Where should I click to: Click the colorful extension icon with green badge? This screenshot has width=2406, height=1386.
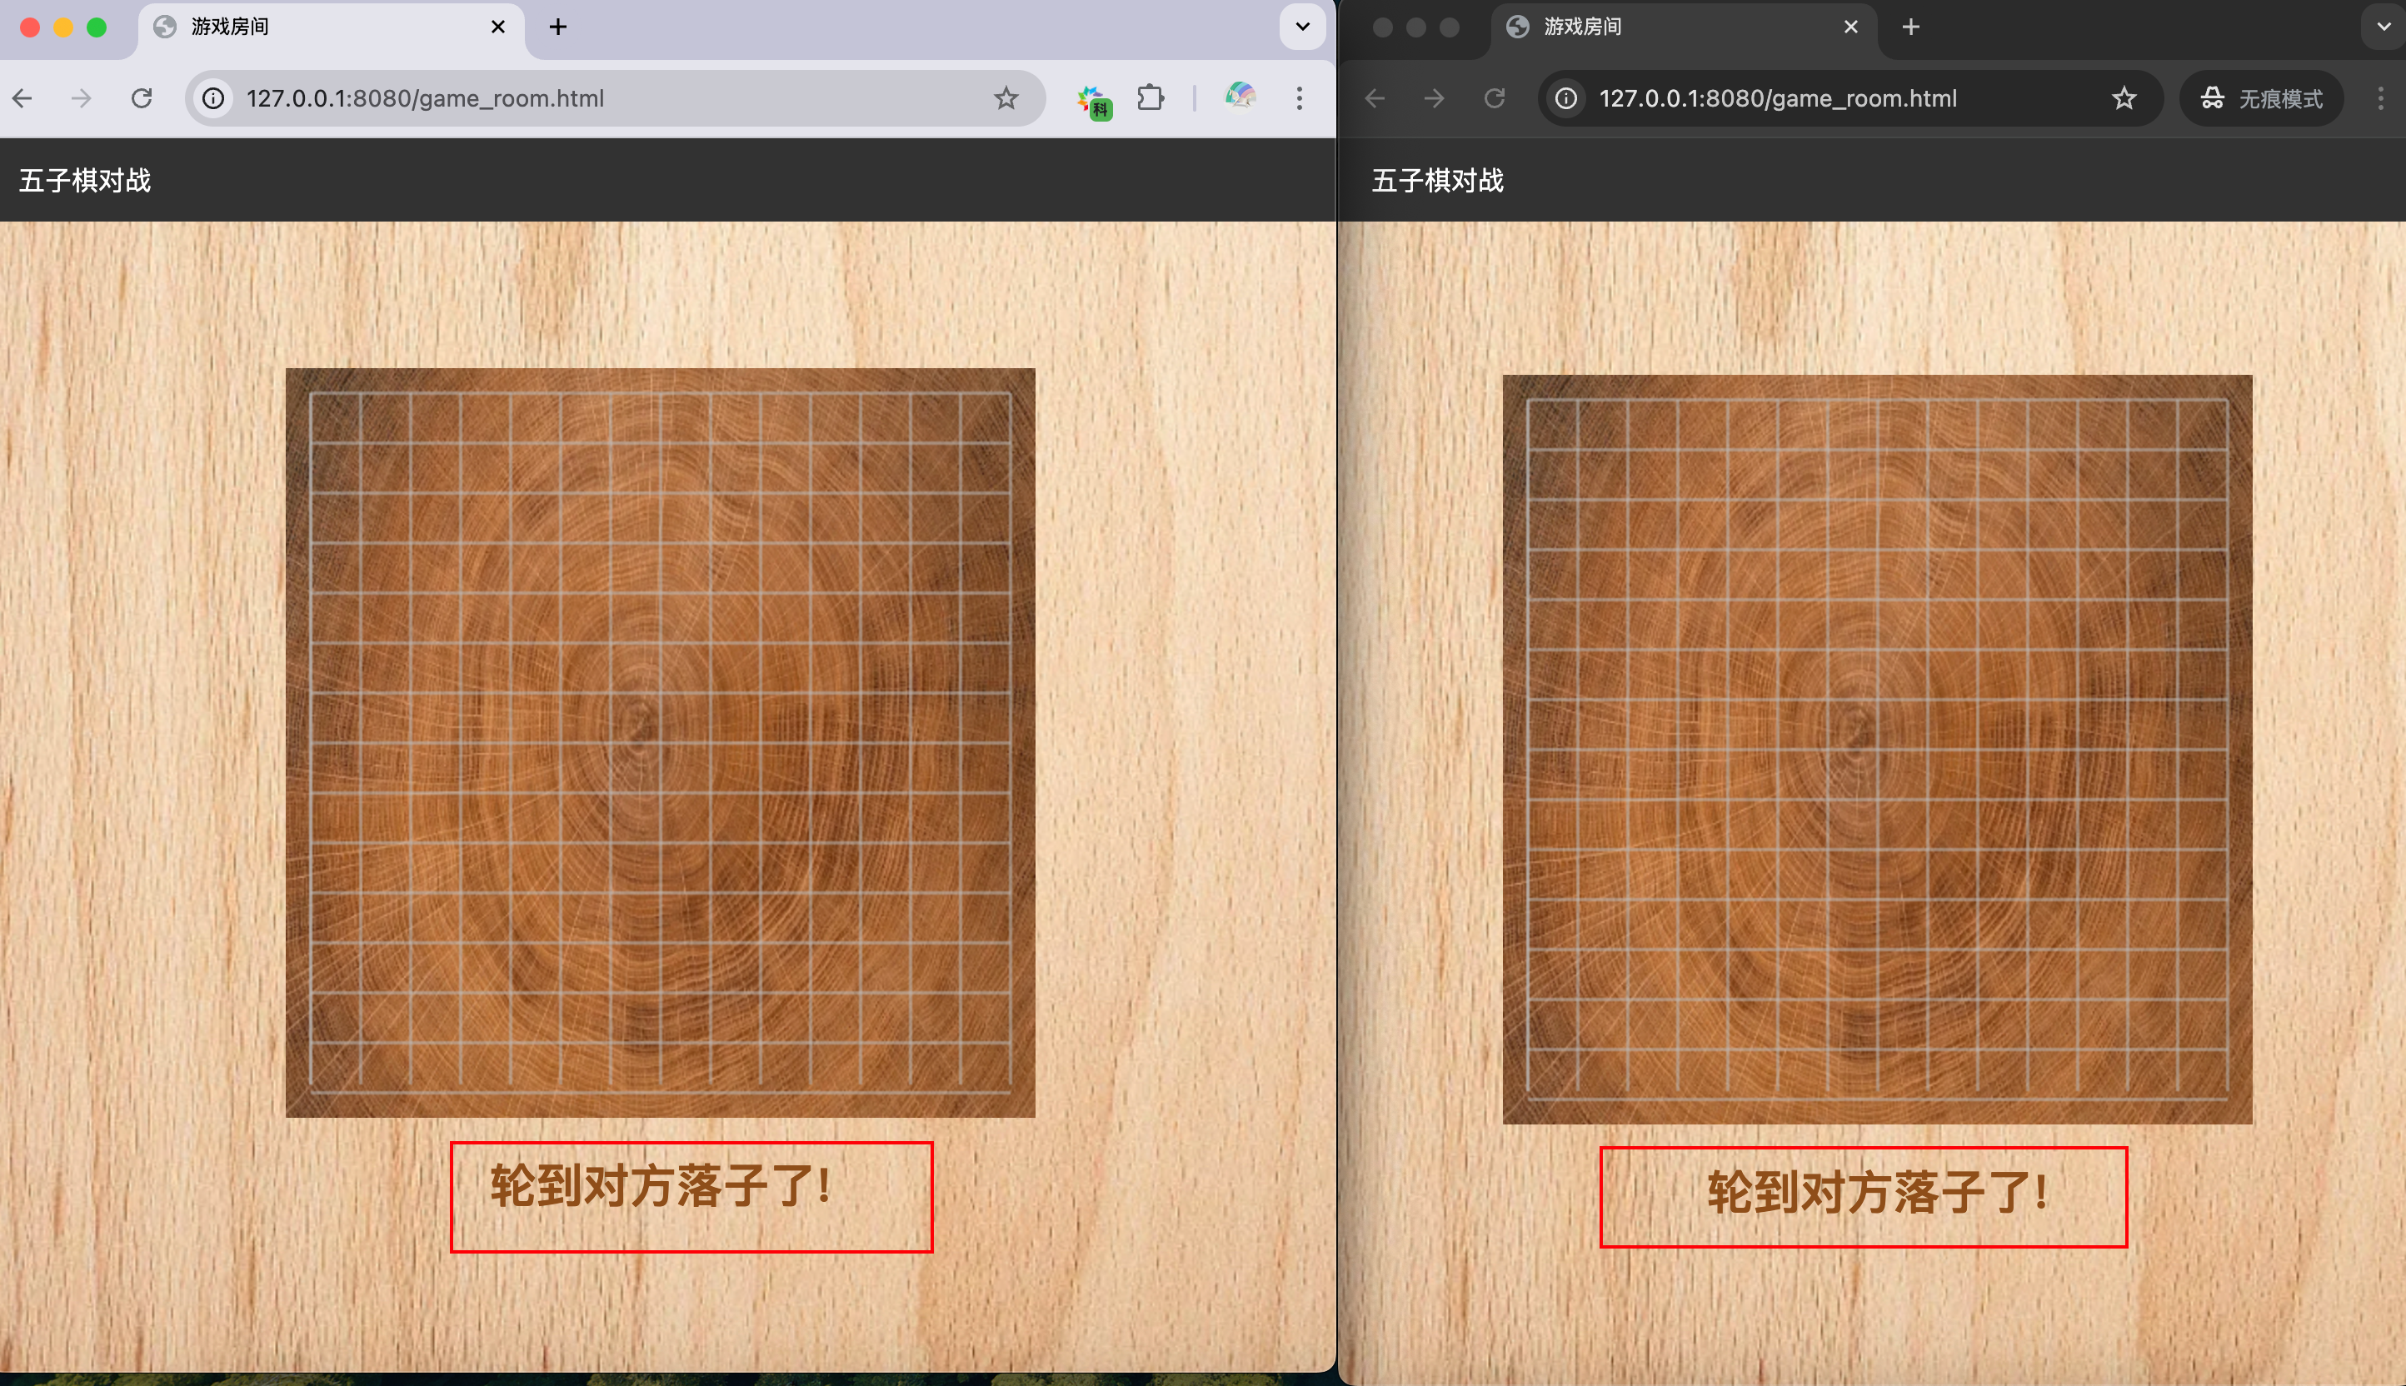point(1093,100)
